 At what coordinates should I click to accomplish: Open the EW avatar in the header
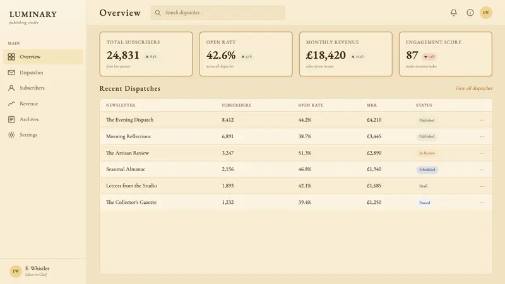(486, 13)
